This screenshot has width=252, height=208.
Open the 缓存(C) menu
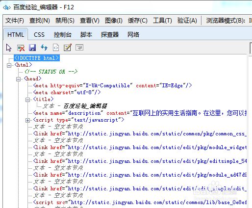point(138,21)
